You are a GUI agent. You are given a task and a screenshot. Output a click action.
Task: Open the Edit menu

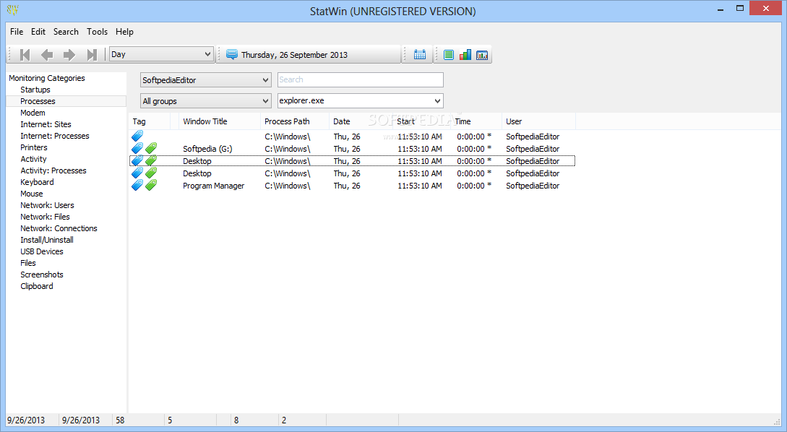[x=38, y=32]
